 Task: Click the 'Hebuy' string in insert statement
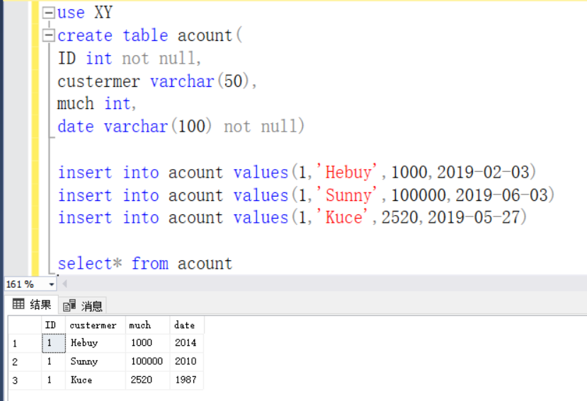(x=347, y=172)
